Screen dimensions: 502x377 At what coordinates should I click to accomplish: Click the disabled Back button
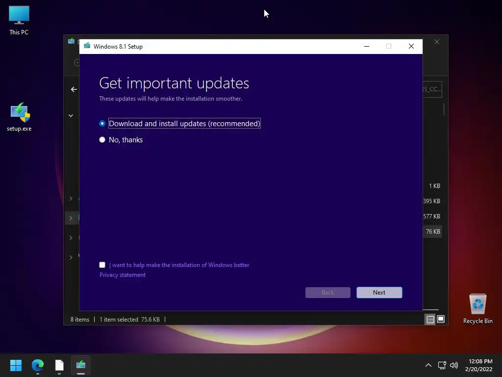point(327,293)
